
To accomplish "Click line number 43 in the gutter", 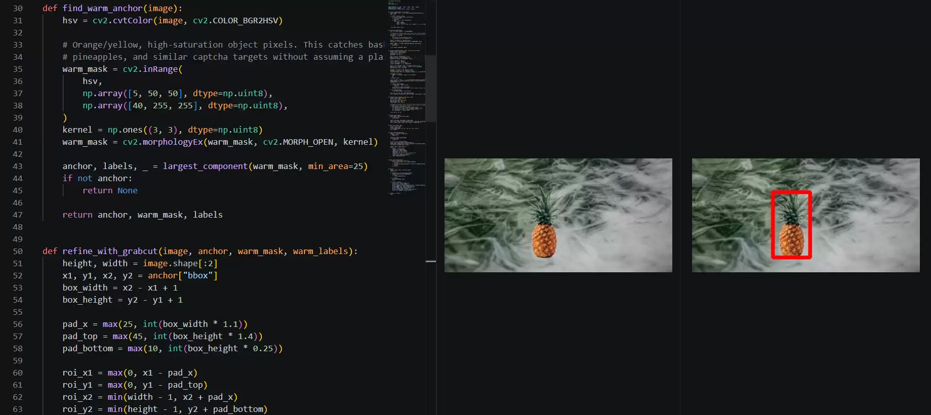I will (x=18, y=166).
